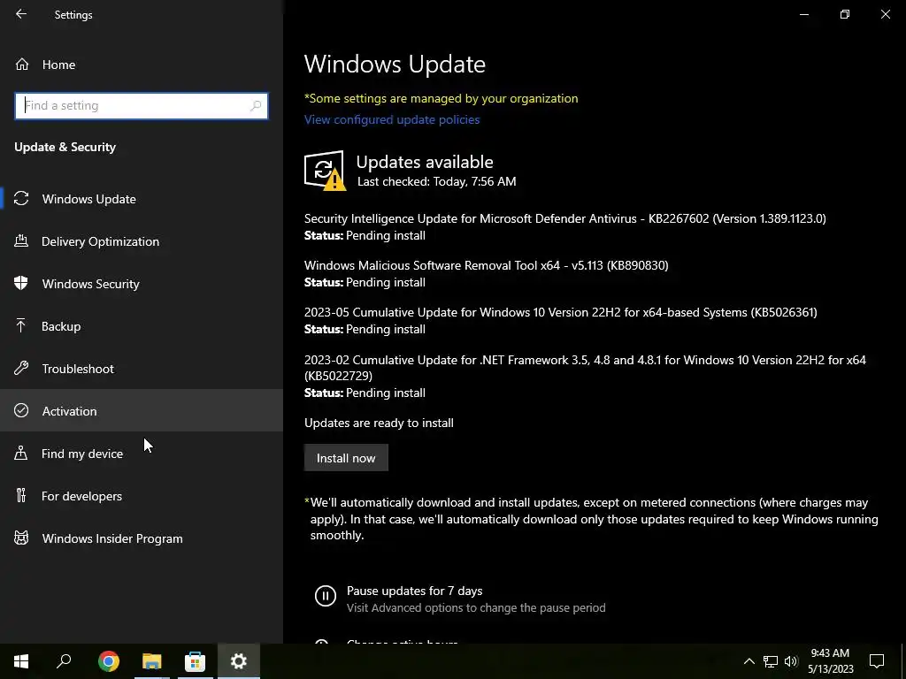Open For developers settings

tap(142, 496)
